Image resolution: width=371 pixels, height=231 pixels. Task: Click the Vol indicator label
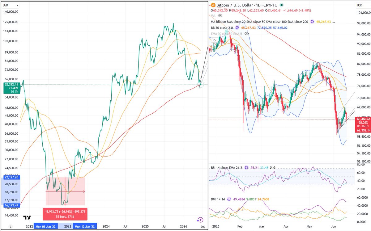(213, 15)
